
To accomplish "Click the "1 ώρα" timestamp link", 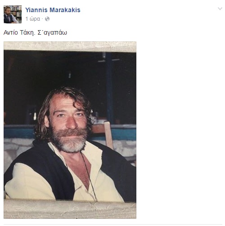I will pyautogui.click(x=33, y=19).
